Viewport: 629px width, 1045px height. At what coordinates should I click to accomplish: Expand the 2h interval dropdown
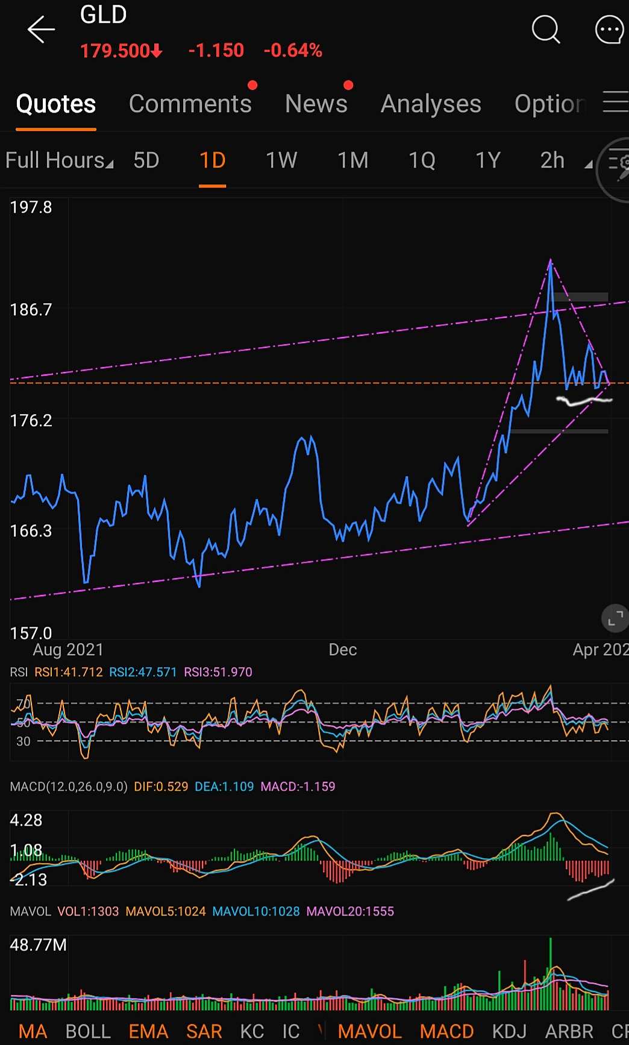[566, 160]
